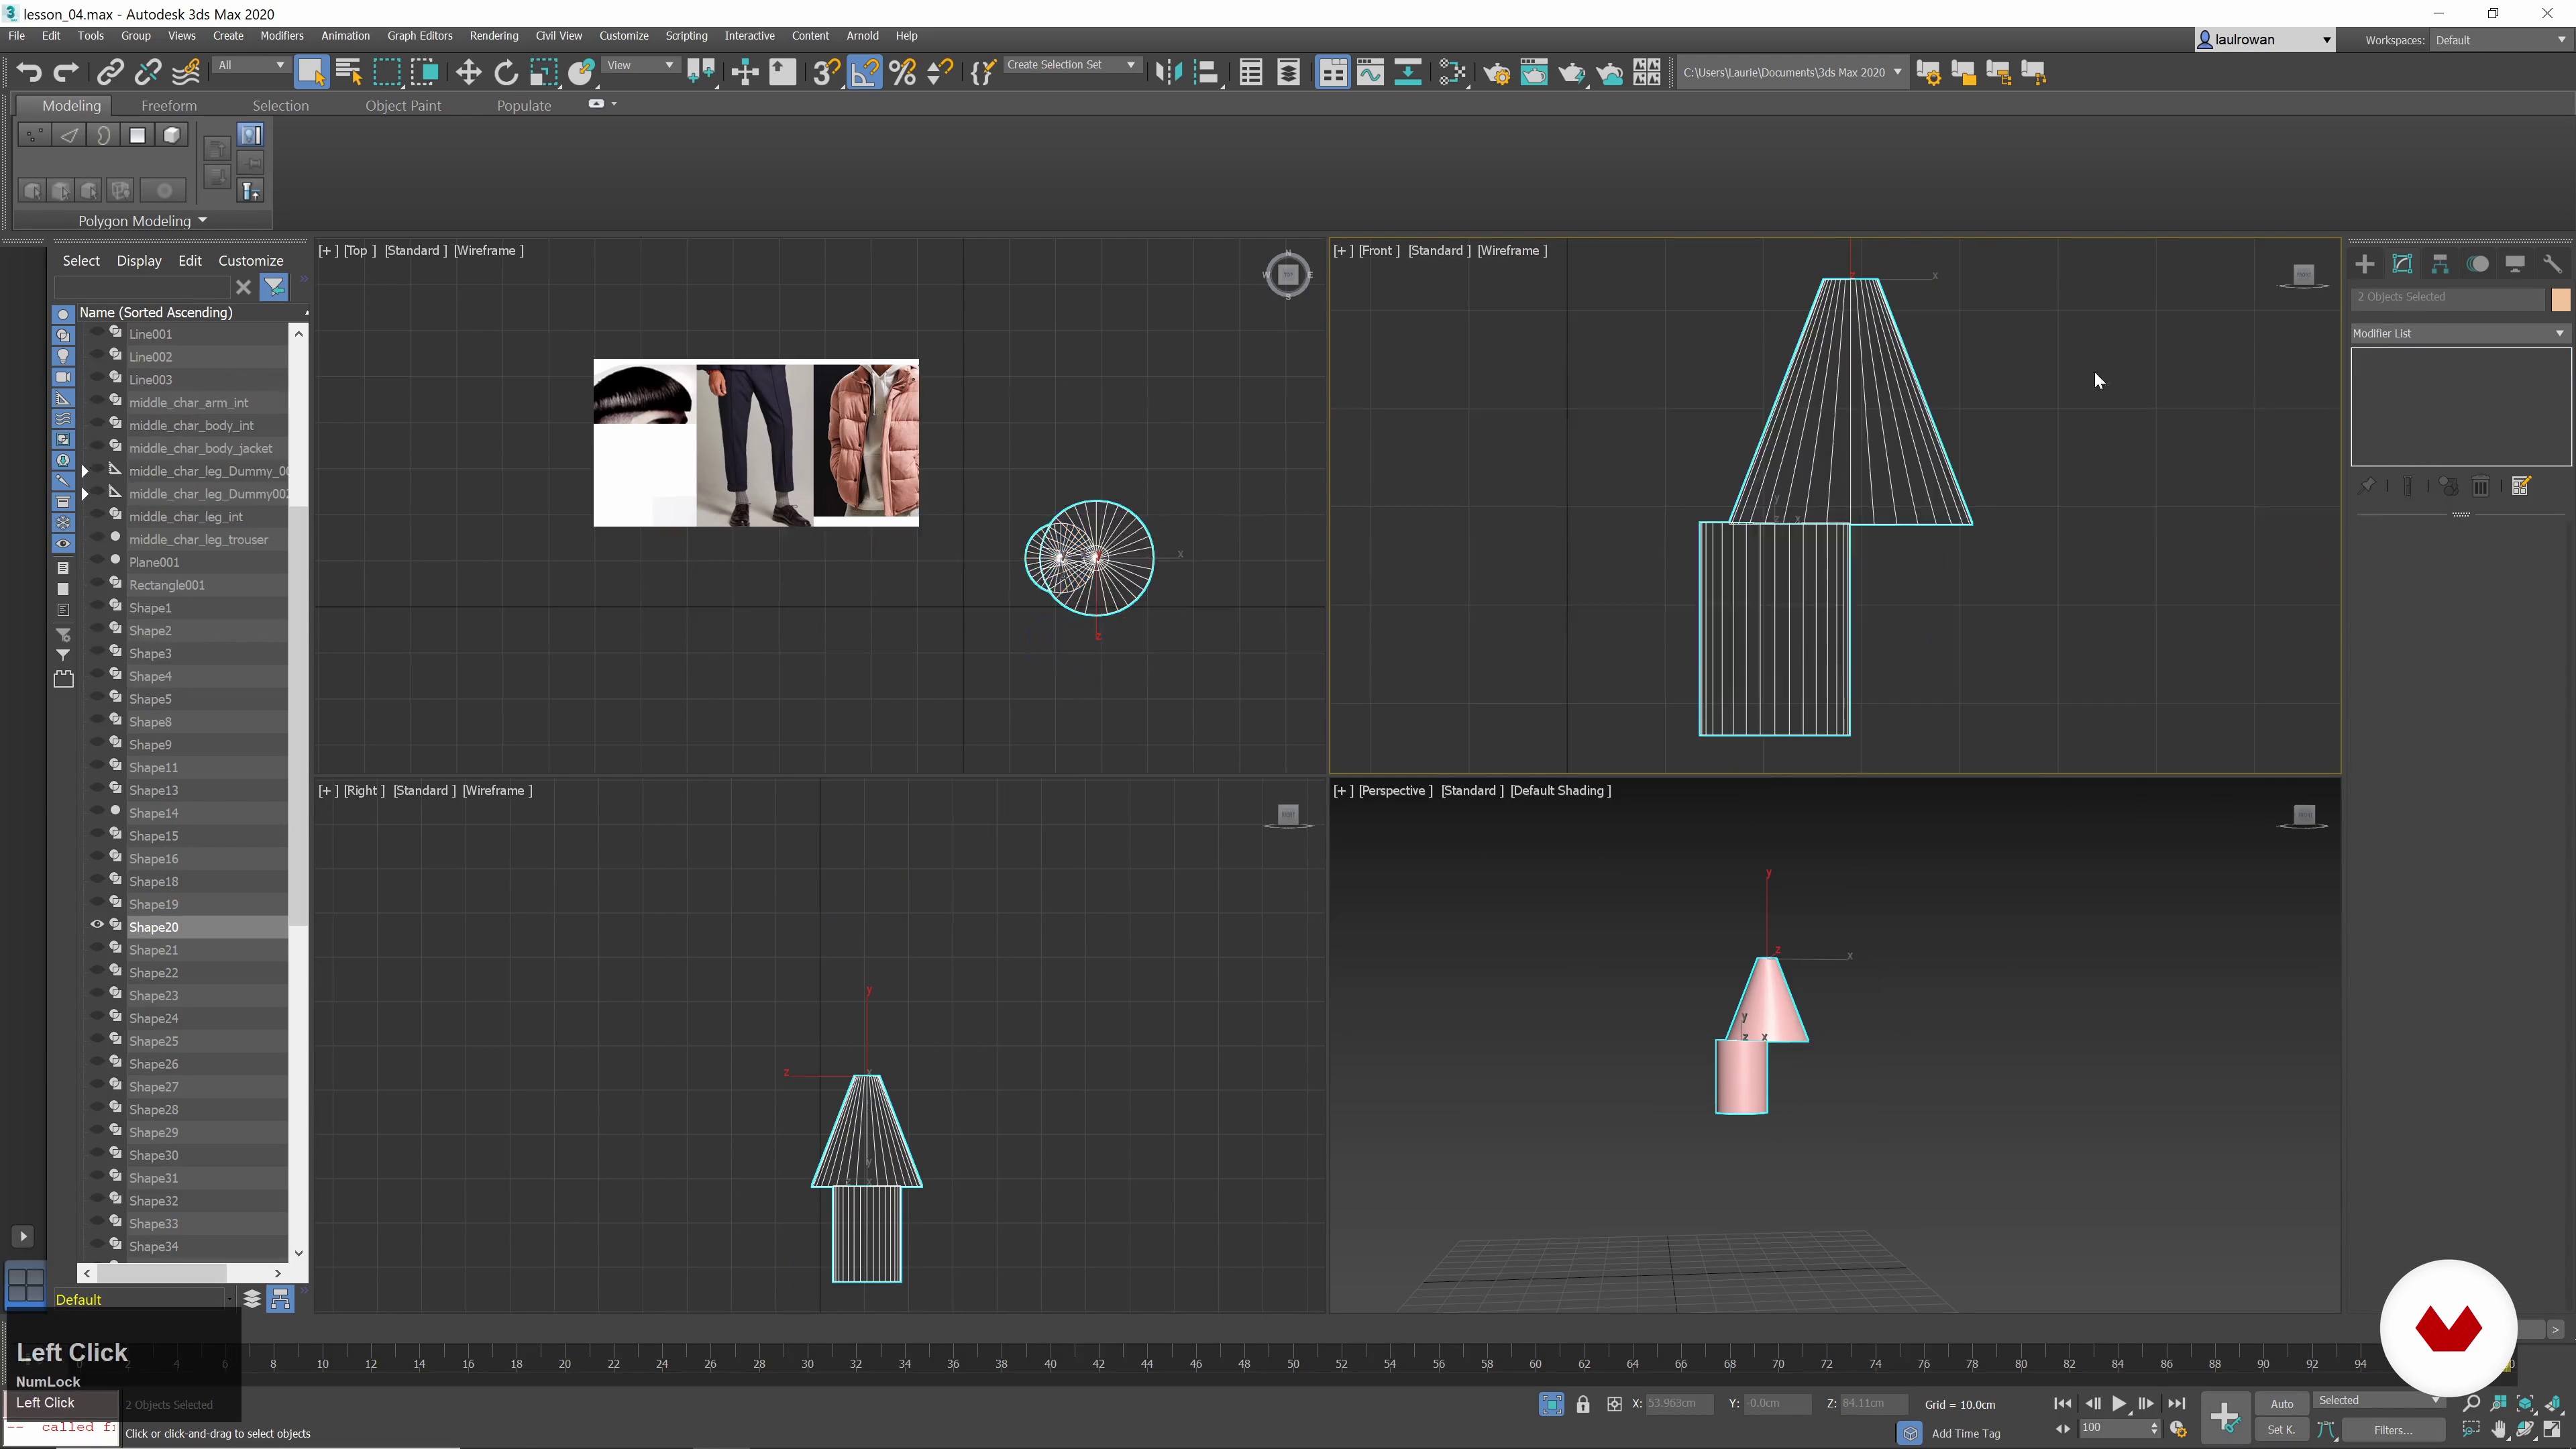Open the Create command panel tab
Viewport: 2576px width, 1449px height.
(x=2365, y=264)
